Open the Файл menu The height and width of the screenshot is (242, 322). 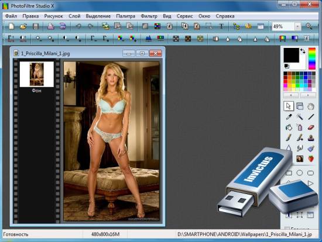coord(11,16)
